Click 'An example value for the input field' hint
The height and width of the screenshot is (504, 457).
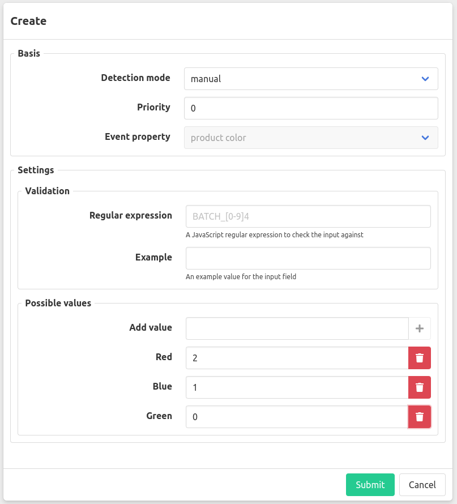click(x=241, y=276)
